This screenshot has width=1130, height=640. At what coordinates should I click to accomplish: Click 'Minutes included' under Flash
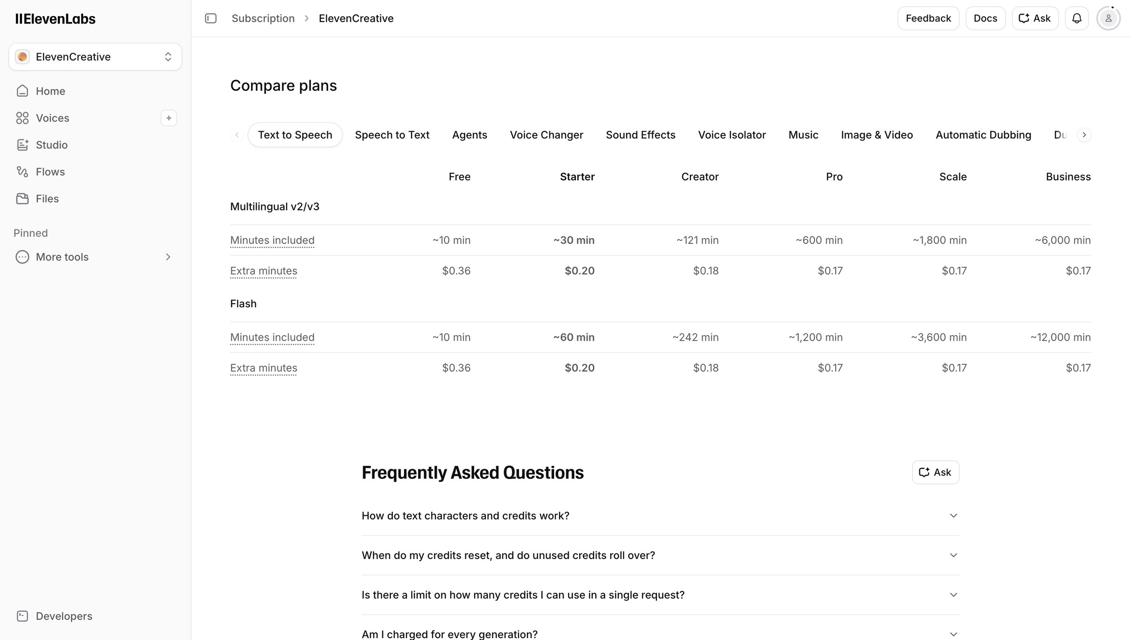pos(272,337)
